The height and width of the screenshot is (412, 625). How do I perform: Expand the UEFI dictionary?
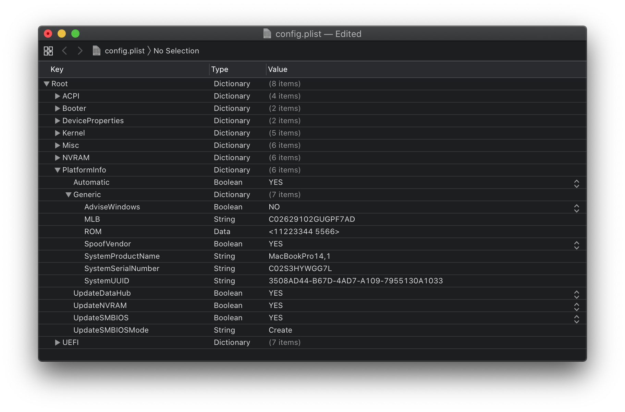click(58, 343)
